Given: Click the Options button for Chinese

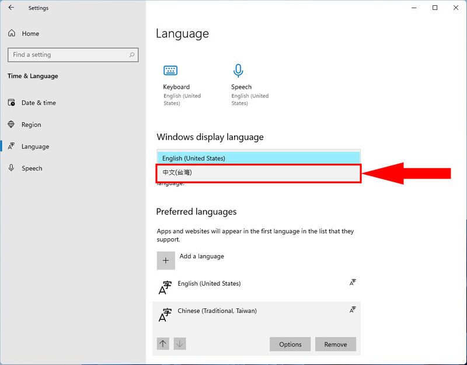Looking at the screenshot, I should (x=290, y=344).
